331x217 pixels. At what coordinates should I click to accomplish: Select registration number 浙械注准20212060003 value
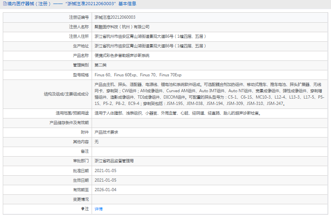coord(115,17)
